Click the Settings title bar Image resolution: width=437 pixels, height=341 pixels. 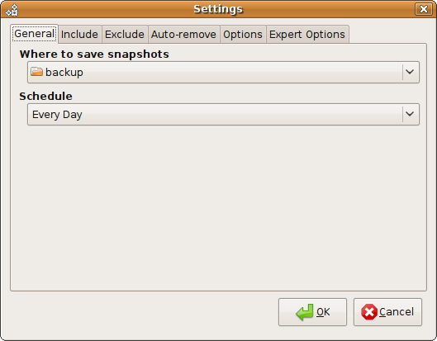coord(218,9)
